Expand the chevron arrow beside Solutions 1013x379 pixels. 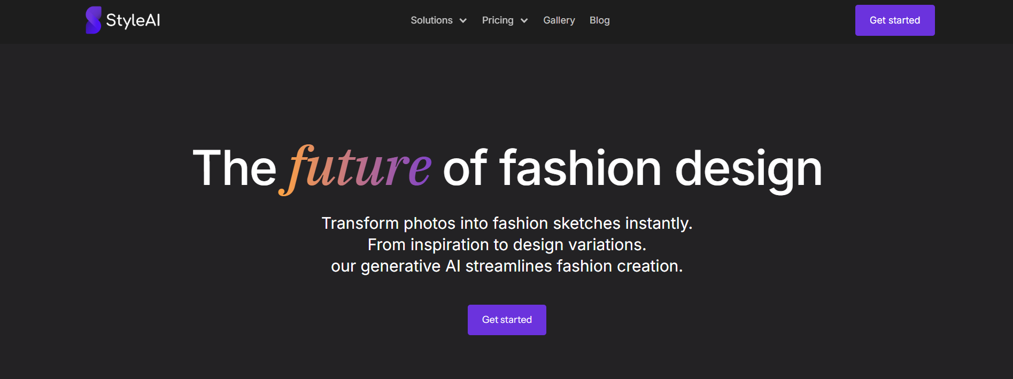pos(463,21)
